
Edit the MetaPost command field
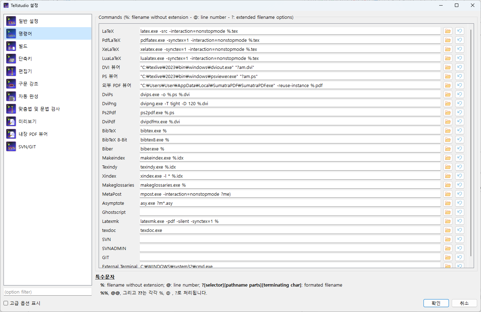point(290,194)
